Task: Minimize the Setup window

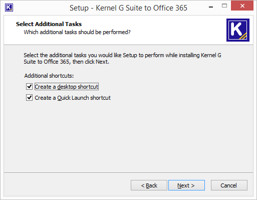Action: [211, 7]
